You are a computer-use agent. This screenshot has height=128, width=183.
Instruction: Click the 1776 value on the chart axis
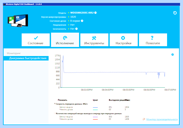click(57, 55)
